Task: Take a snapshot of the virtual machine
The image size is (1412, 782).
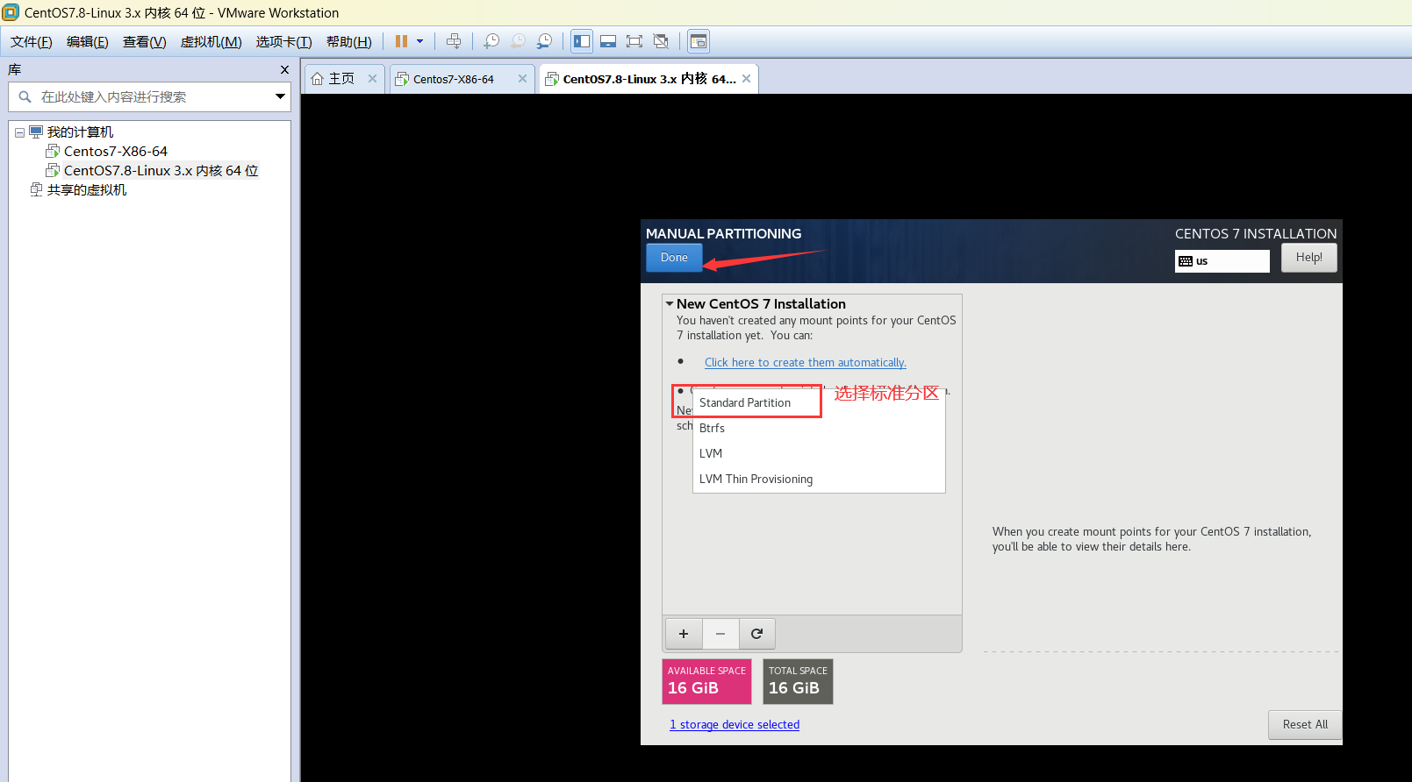Action: [491, 41]
